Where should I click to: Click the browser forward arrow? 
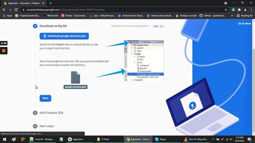click(x=10, y=10)
